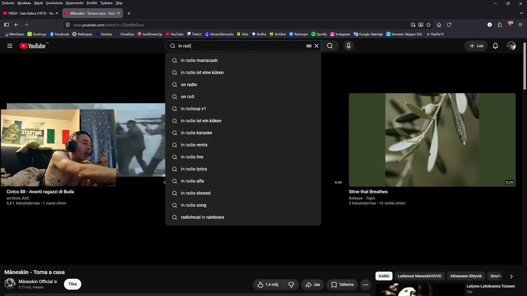Open the Måneskin Official channel link
Image resolution: width=527 pixels, height=296 pixels.
36,282
